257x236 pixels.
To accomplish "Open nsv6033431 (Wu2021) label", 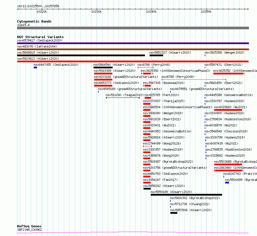I will click(x=159, y=125).
